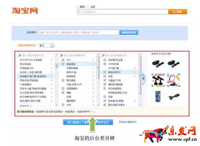The image size is (200, 146).
Task: Open the recently used category dropdown
Action: tap(47, 46)
